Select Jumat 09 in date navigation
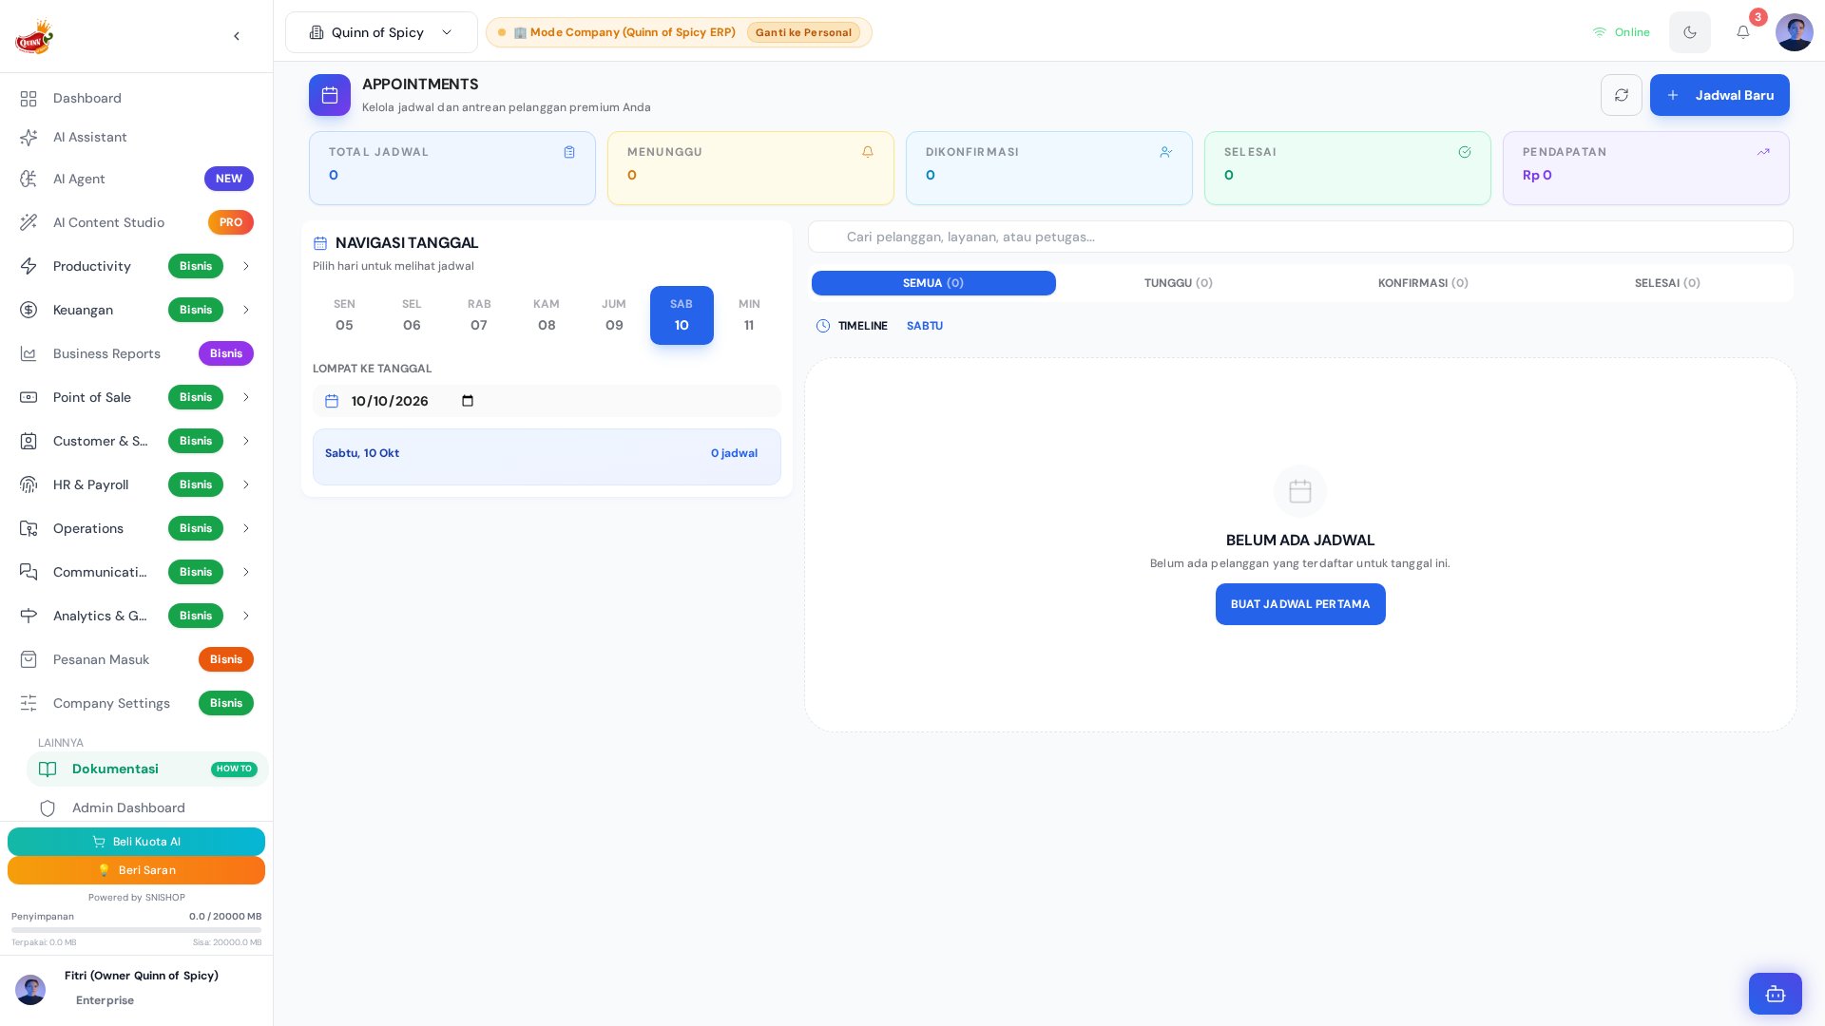This screenshot has height=1026, width=1825. 614,315
